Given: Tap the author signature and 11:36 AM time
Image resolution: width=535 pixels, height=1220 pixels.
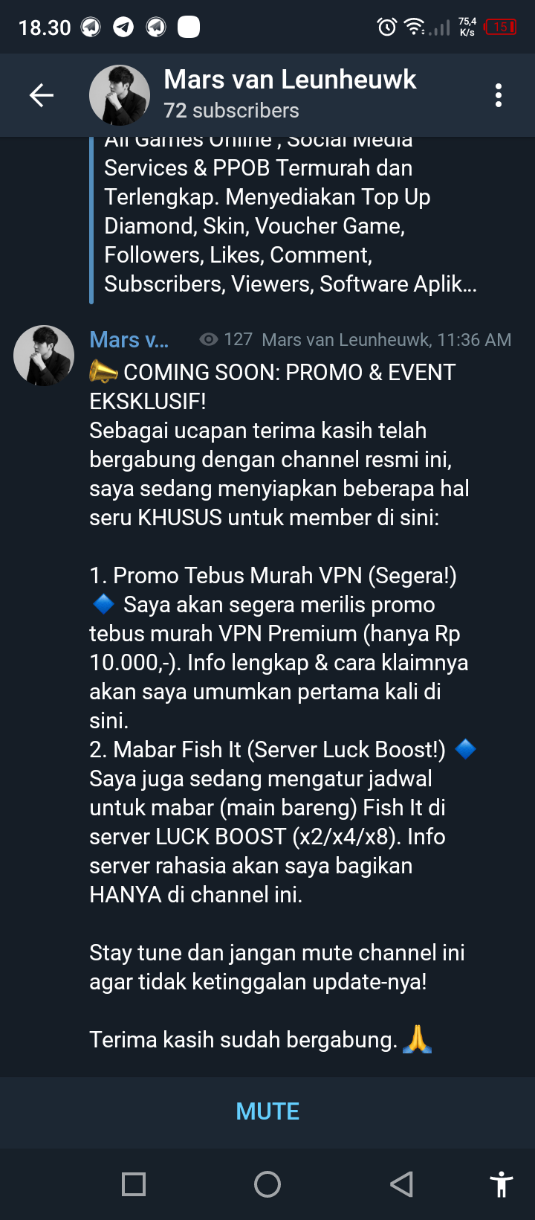Looking at the screenshot, I should [x=386, y=340].
